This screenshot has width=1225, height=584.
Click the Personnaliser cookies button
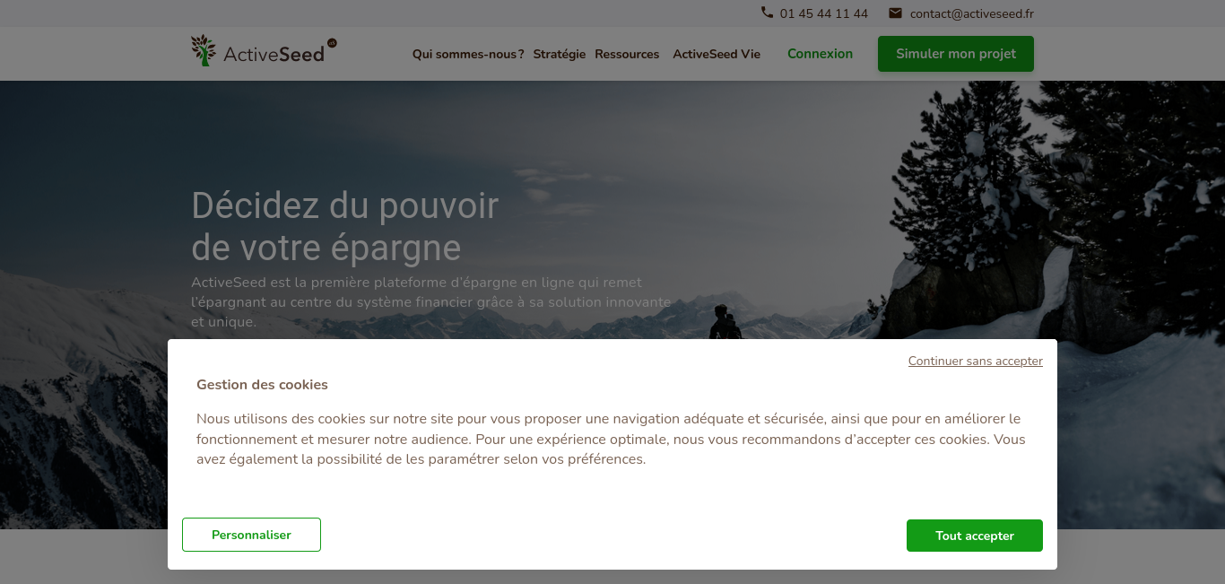[x=251, y=535]
